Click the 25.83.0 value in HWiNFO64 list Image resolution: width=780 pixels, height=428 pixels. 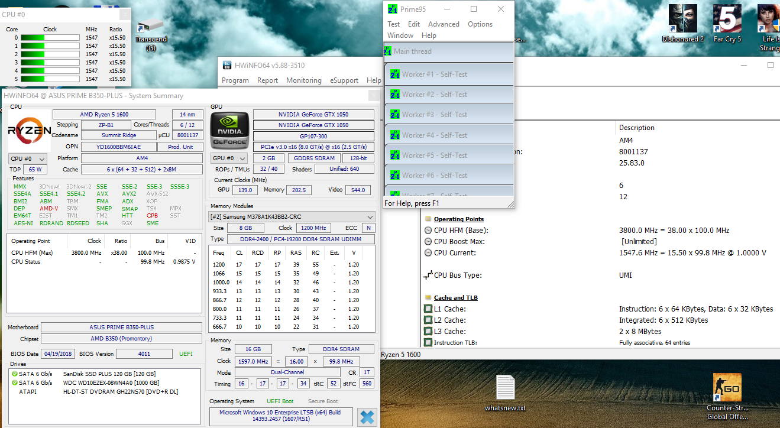pyautogui.click(x=632, y=163)
